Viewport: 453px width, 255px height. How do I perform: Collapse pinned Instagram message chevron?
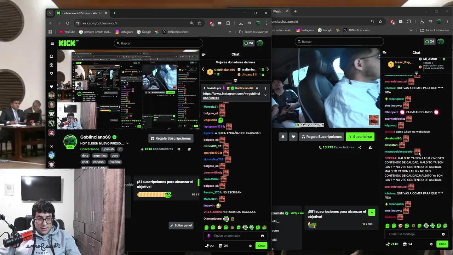pyautogui.click(x=265, y=95)
